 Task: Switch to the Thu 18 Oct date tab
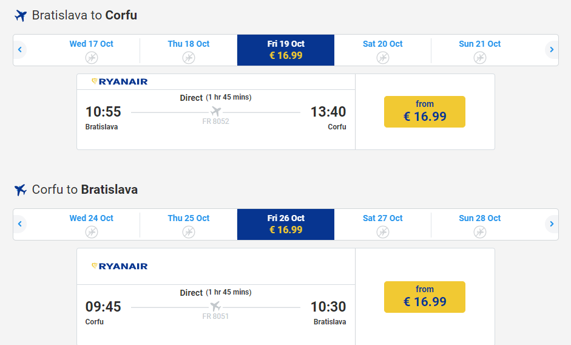coord(189,50)
